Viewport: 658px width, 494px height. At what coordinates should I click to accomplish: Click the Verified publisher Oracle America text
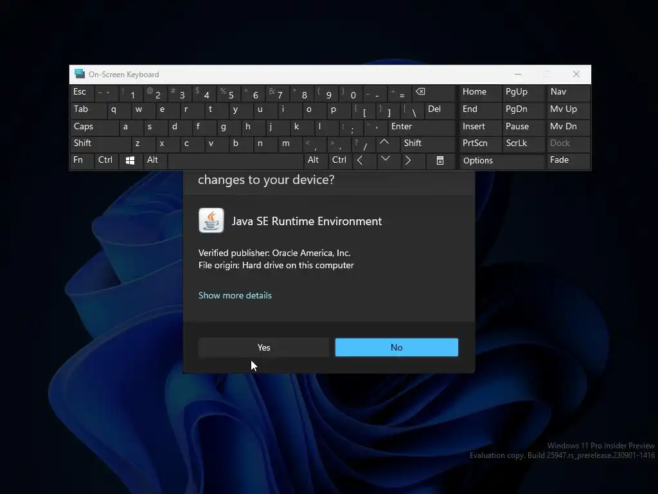click(x=274, y=253)
